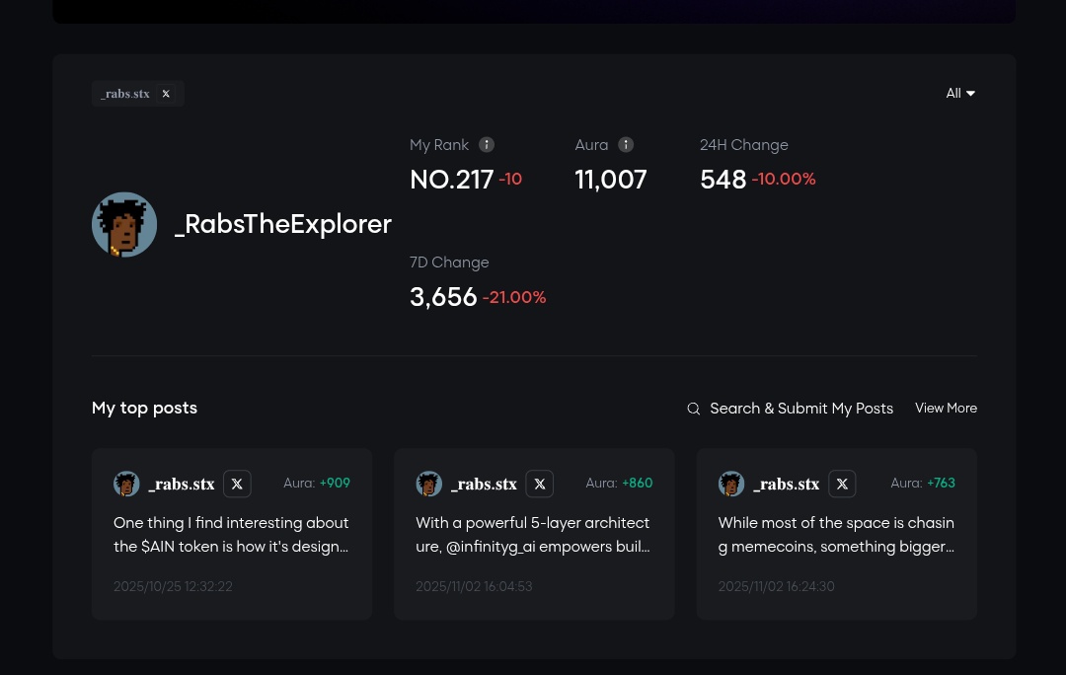
Task: Click the _rabs.stx avatar on third post
Action: point(731,484)
